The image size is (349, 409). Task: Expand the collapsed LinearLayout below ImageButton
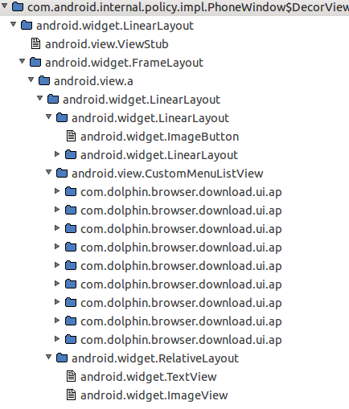pyautogui.click(x=57, y=153)
